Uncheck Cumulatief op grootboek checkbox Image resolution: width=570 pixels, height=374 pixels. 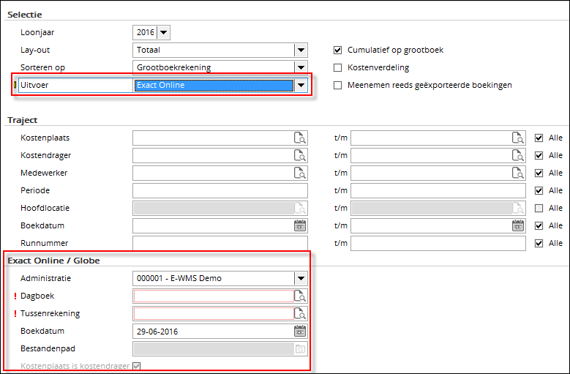(337, 50)
